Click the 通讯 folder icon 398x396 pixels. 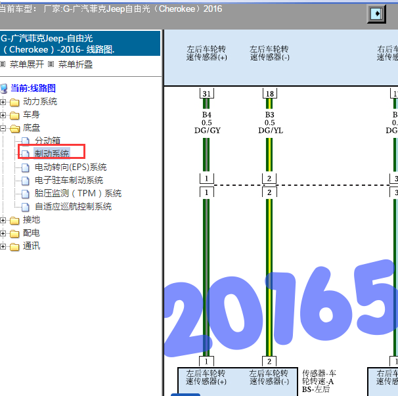point(14,247)
